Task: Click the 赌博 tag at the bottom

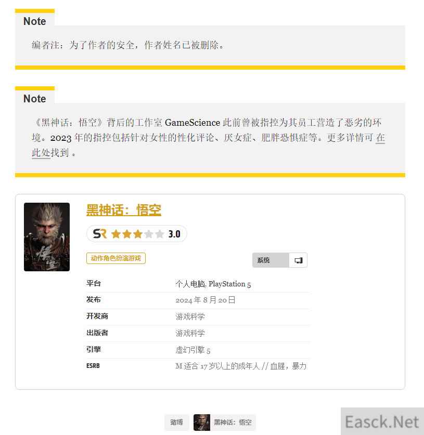Action: (x=176, y=422)
